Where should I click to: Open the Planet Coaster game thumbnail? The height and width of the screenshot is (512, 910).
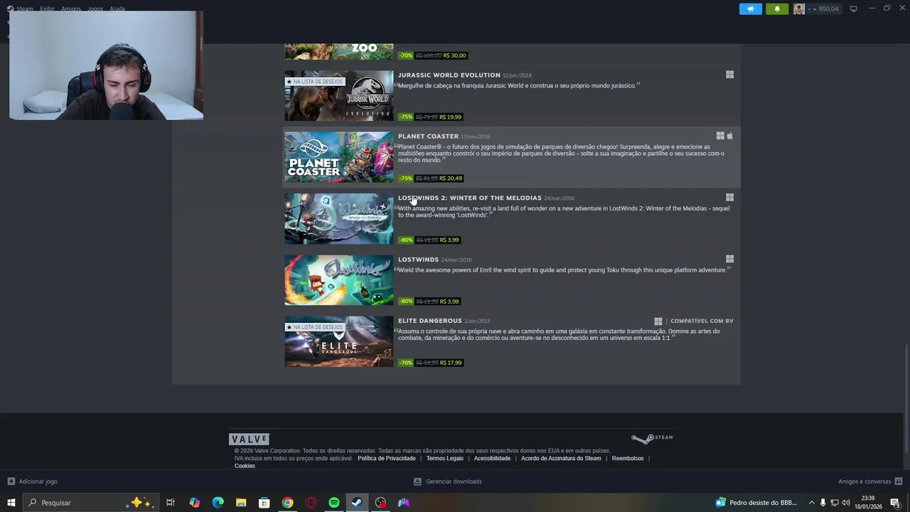tap(339, 157)
